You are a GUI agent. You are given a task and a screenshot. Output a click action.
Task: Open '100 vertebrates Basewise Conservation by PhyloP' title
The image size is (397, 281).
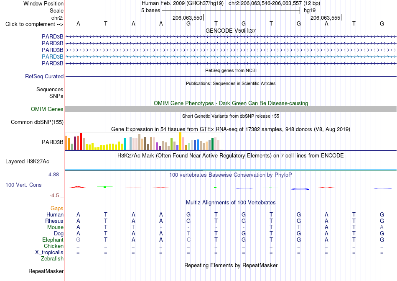[x=231, y=175]
